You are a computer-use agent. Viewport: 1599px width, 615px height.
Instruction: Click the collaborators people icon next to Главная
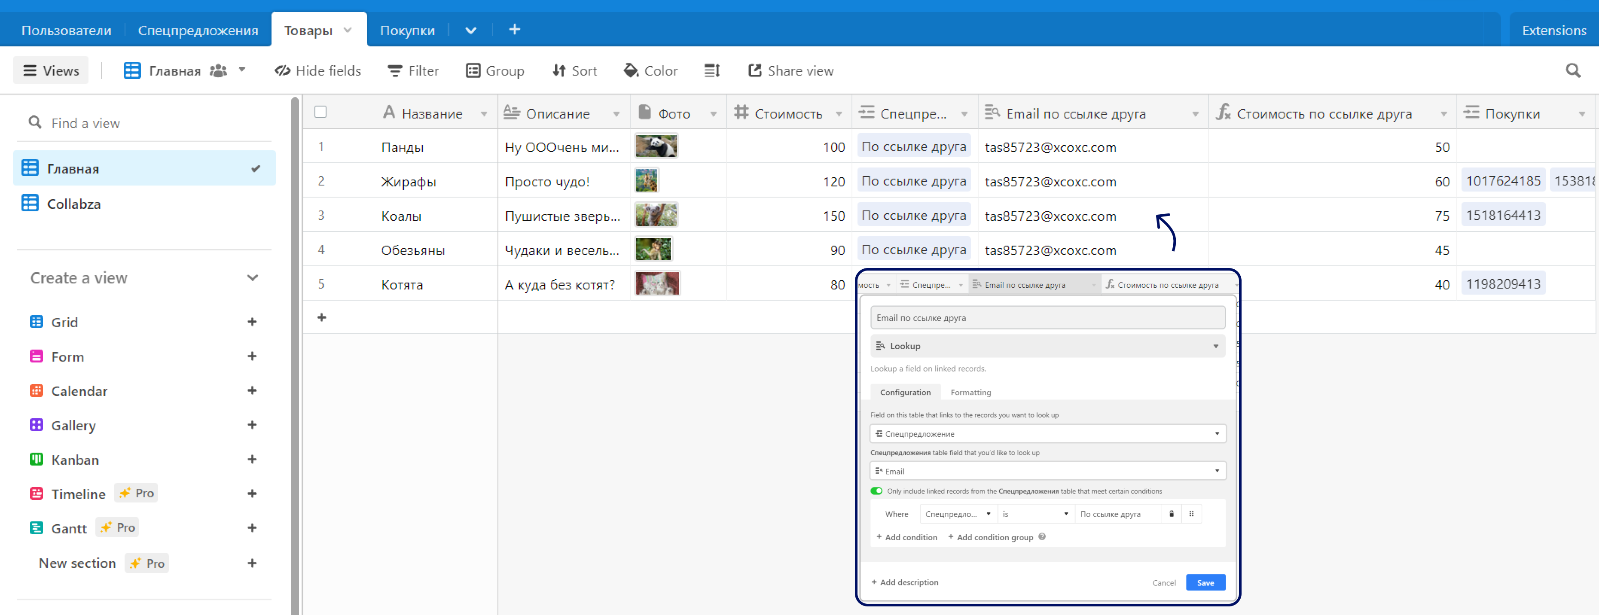click(219, 71)
